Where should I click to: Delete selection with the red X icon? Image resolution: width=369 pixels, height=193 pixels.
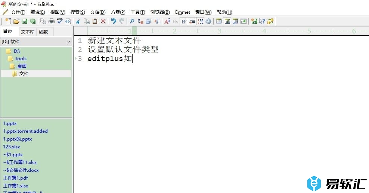pos(103,21)
